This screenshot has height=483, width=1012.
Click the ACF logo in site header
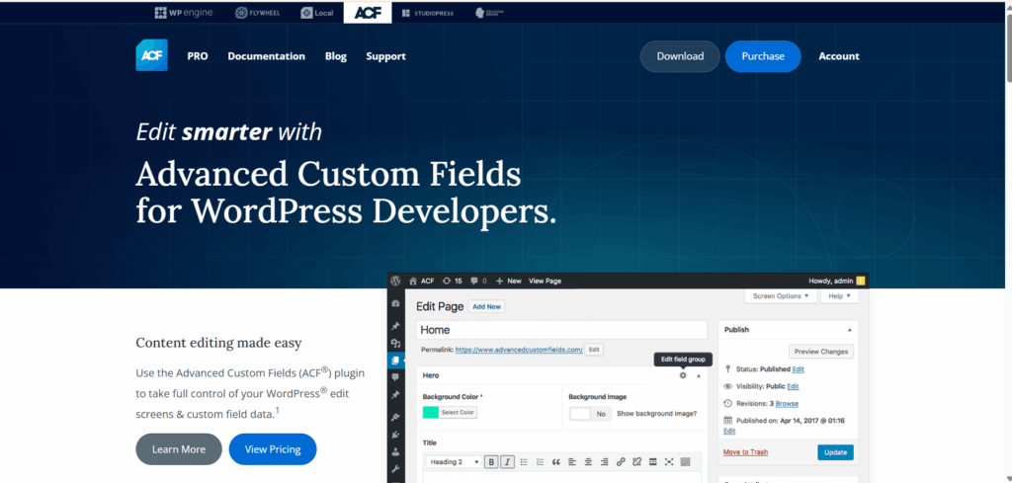tap(151, 55)
